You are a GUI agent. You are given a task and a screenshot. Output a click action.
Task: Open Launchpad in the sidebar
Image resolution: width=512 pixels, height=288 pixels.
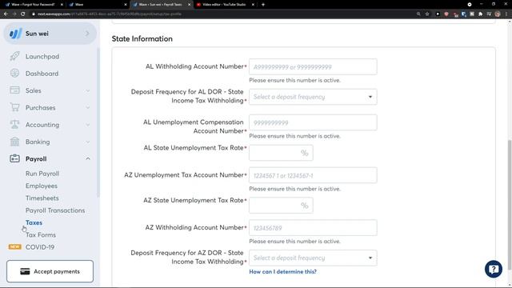point(42,57)
